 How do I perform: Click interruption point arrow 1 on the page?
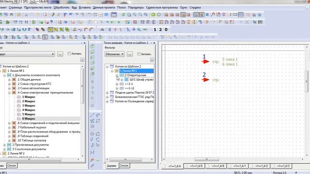[x=205, y=61]
